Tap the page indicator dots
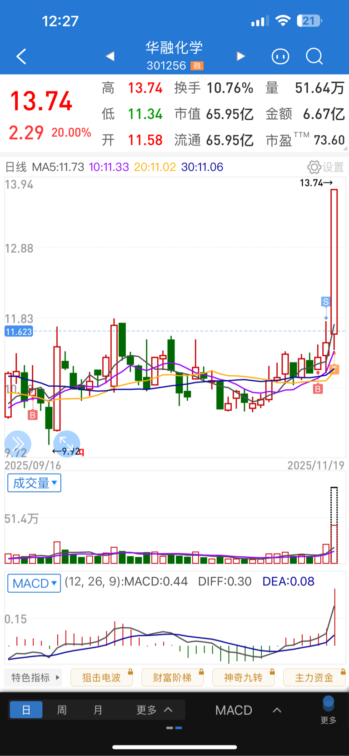 point(174,728)
